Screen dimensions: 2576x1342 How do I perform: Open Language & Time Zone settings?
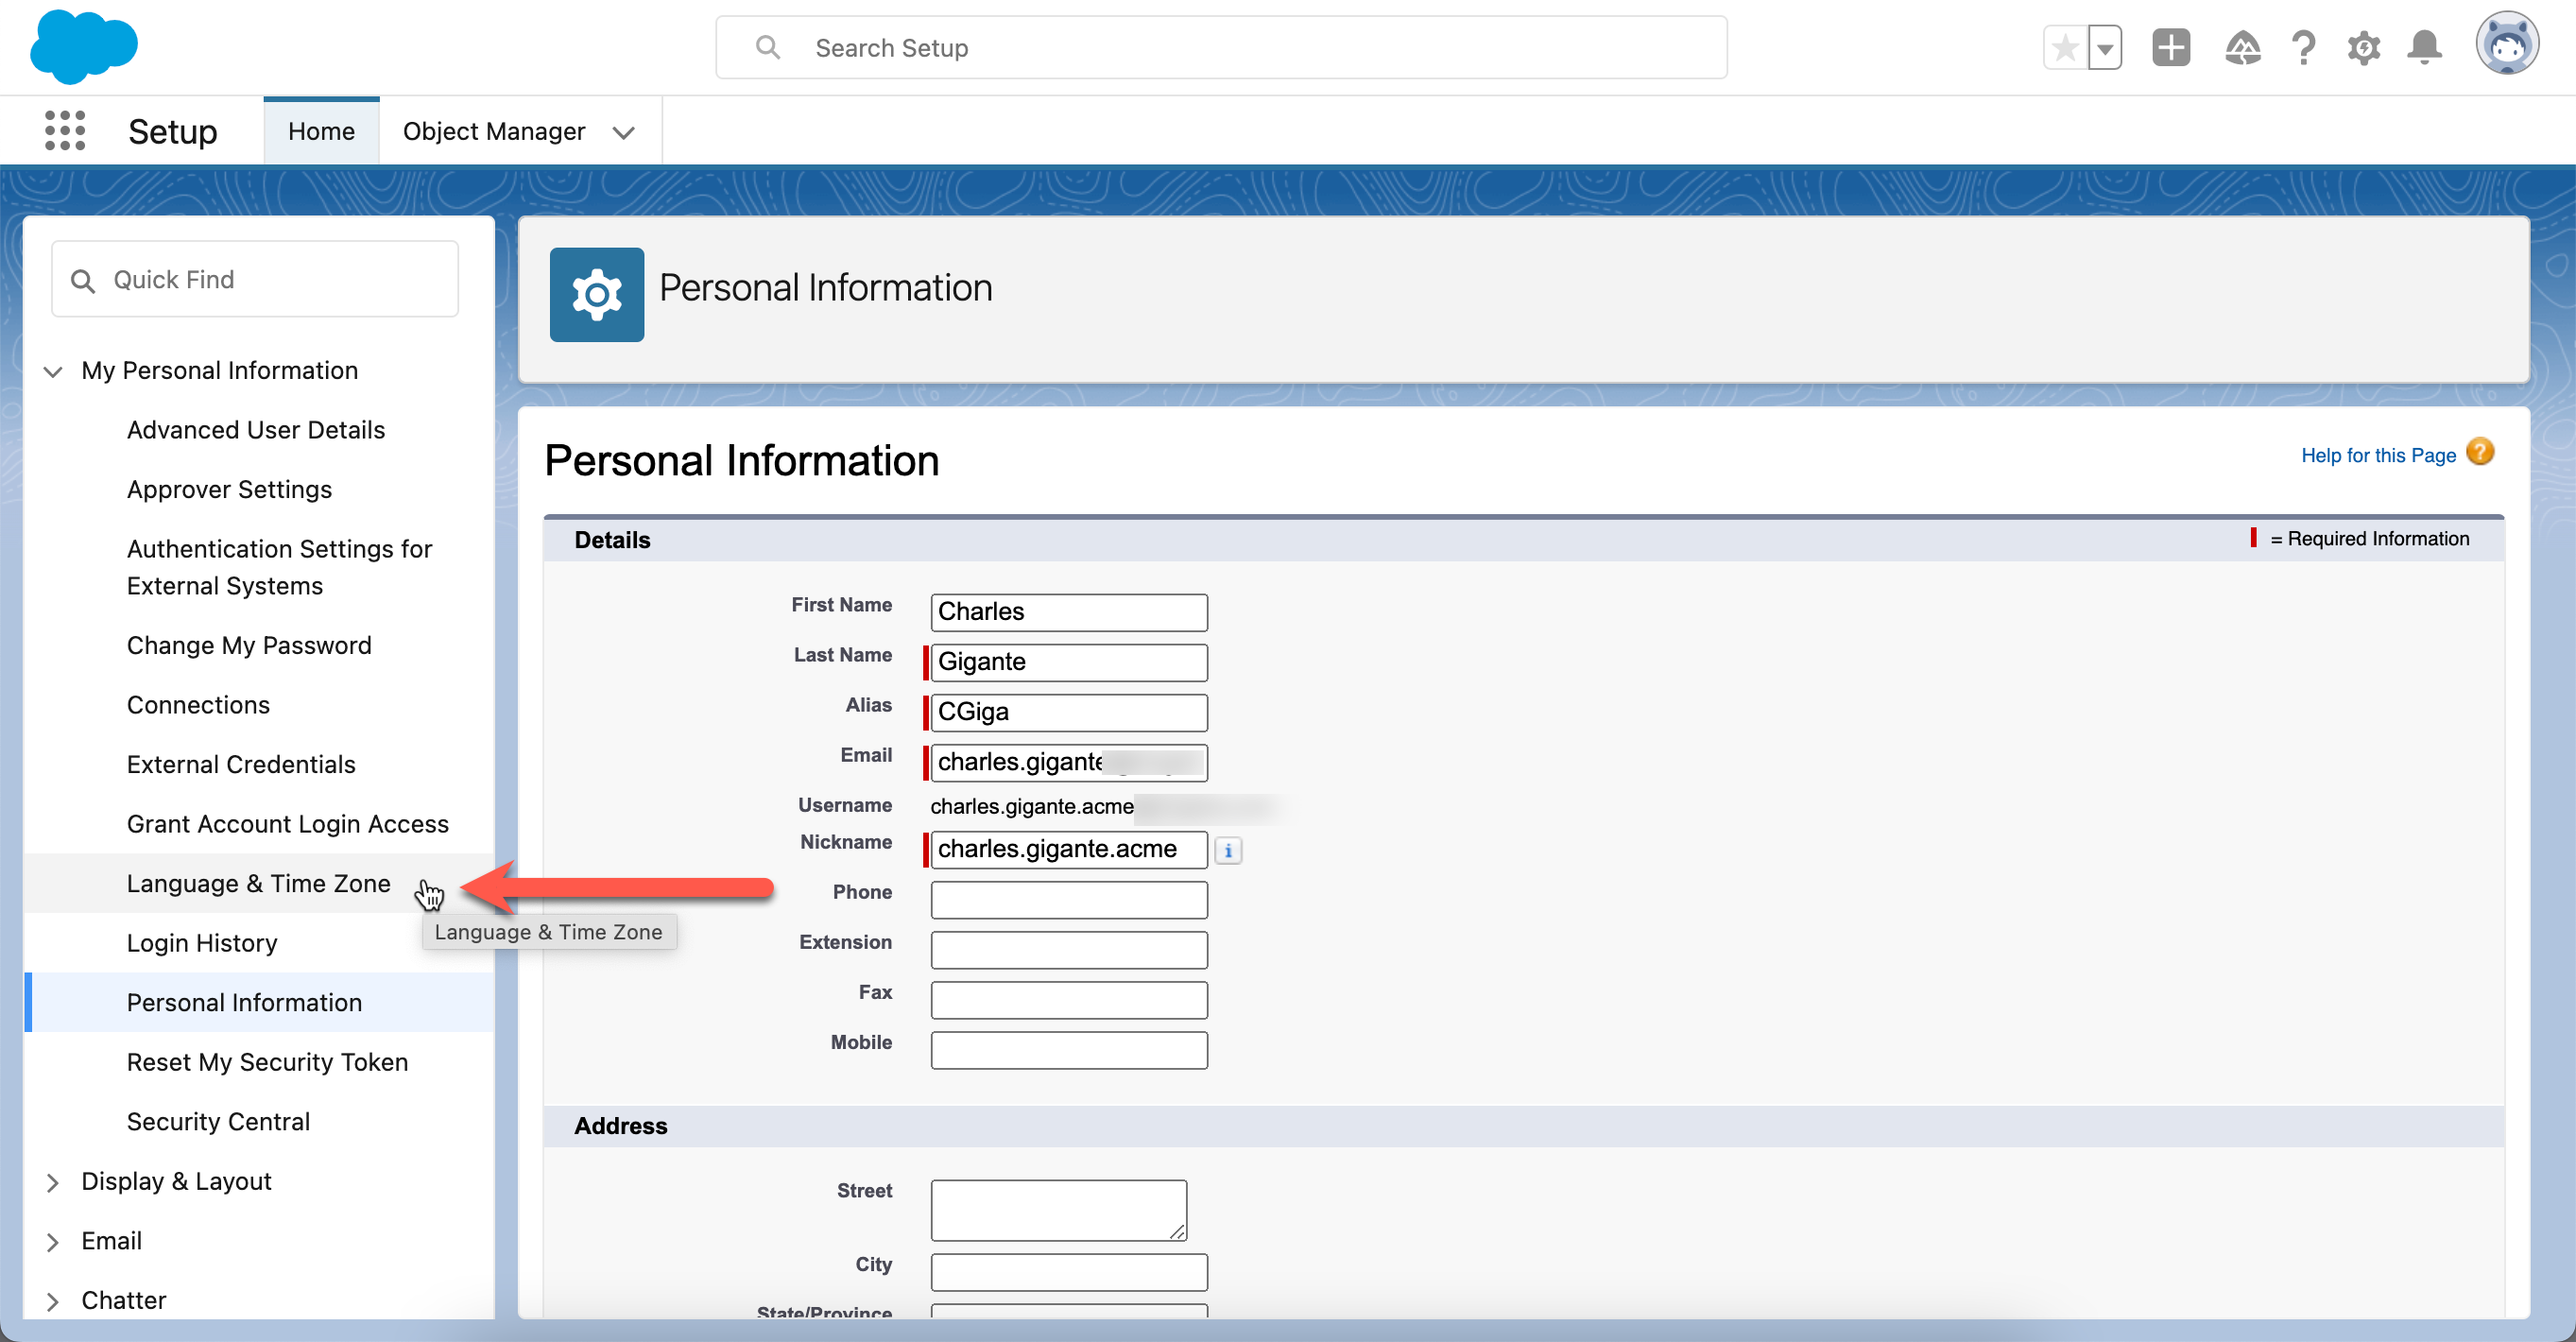point(258,883)
